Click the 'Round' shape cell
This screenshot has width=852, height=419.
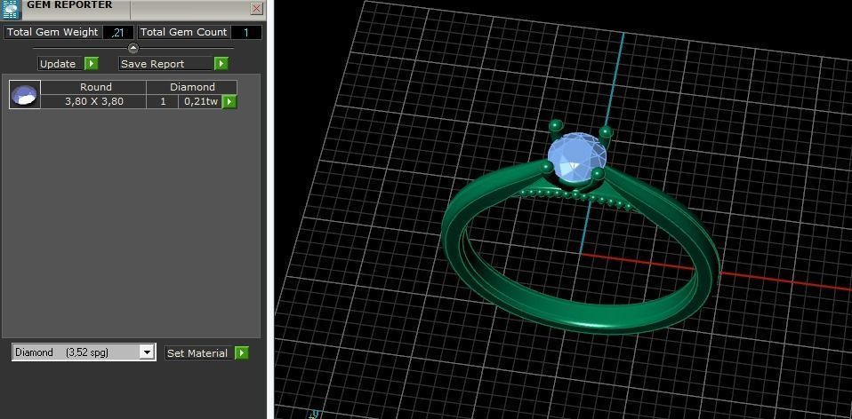click(93, 87)
